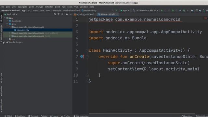Click the MainActivity breadcrumb
Screen dimensions: 208x117
[x=89, y=10]
